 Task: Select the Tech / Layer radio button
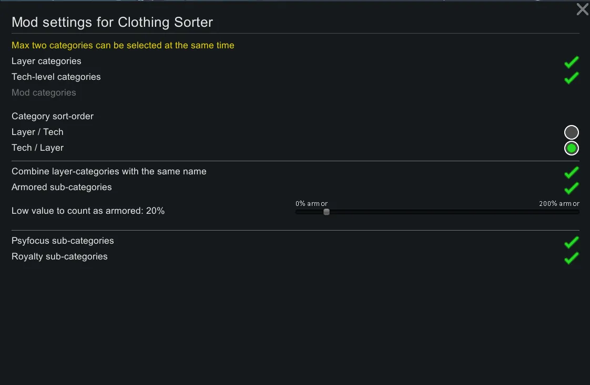(572, 148)
